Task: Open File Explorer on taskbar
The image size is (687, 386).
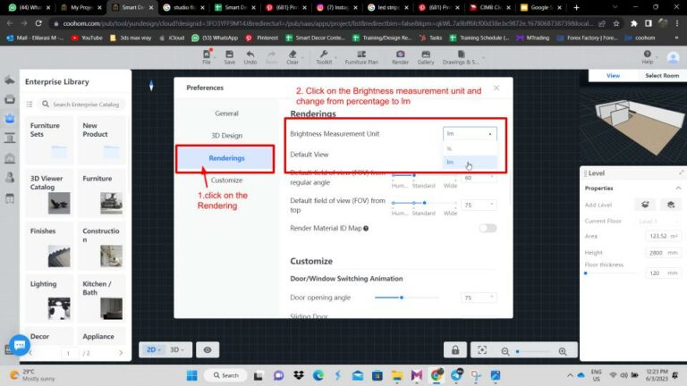Action: tap(397, 375)
